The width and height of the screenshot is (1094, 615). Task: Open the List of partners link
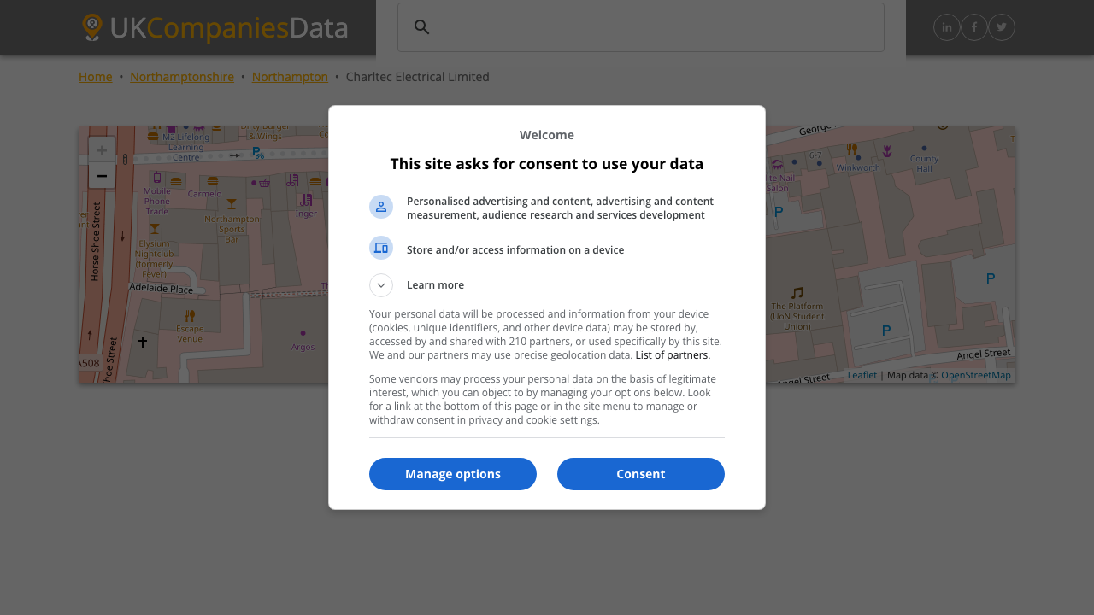click(673, 355)
